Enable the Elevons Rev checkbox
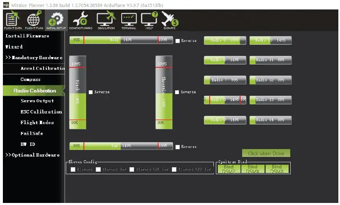 pos(98,169)
